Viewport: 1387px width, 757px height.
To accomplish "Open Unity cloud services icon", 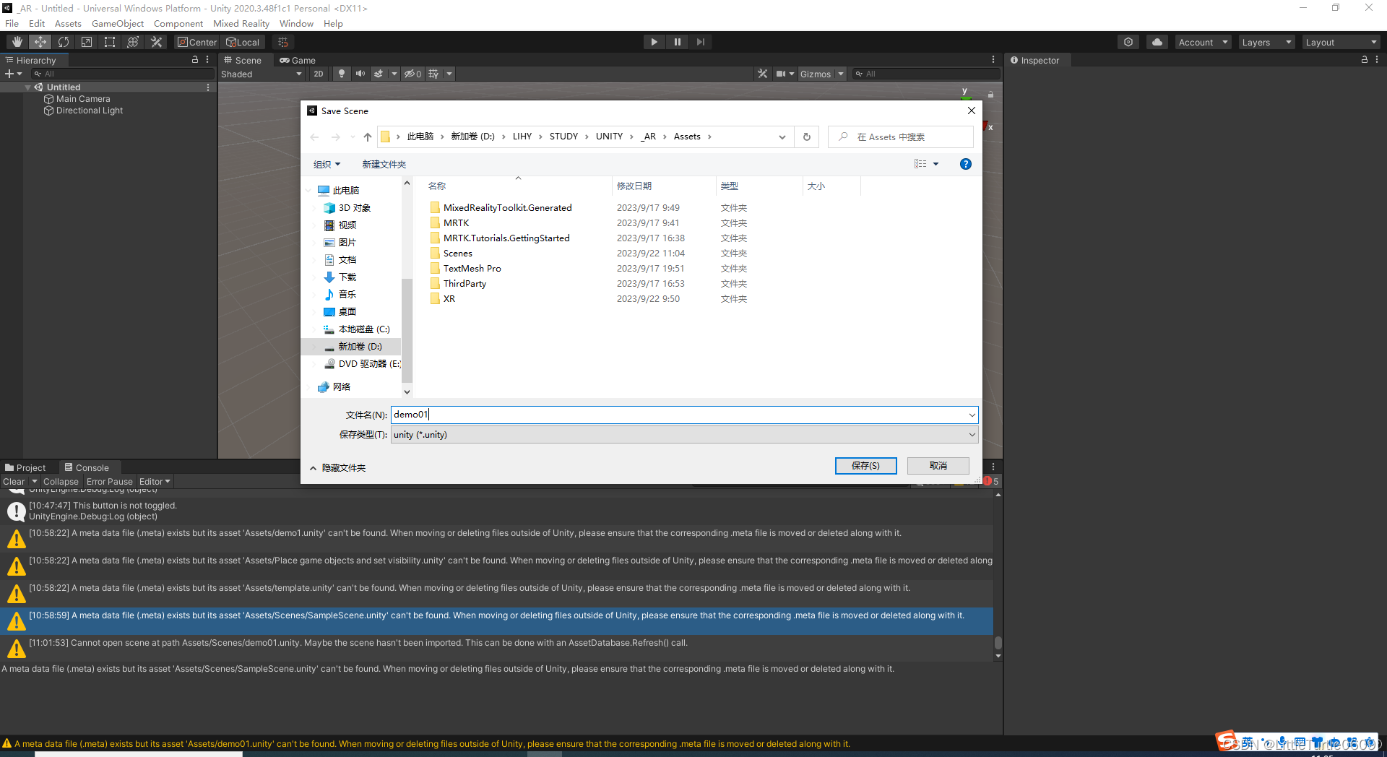I will [x=1157, y=42].
